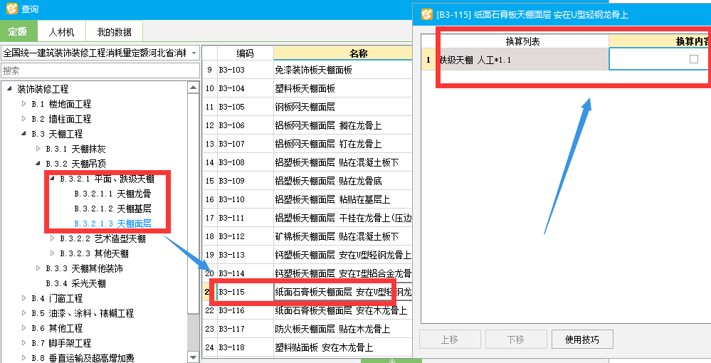The height and width of the screenshot is (363, 711).
Task: Open 使用技巧 help button
Action: pos(582,340)
